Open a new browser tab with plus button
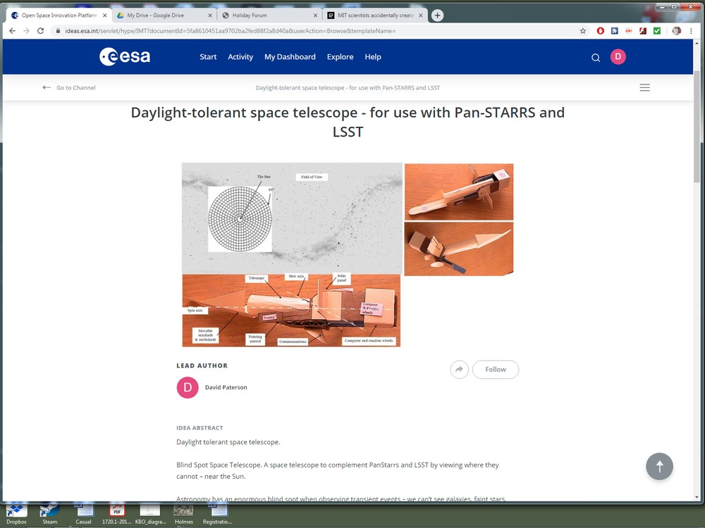The height and width of the screenshot is (528, 705). coord(437,15)
